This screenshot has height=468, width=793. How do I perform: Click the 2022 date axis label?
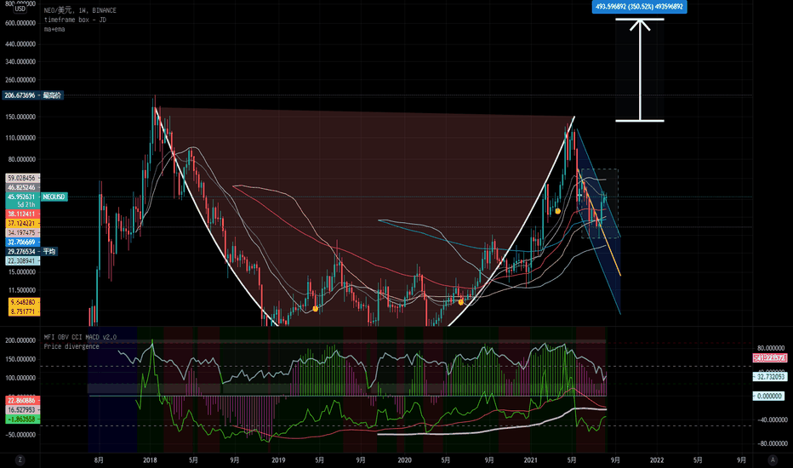tap(657, 459)
